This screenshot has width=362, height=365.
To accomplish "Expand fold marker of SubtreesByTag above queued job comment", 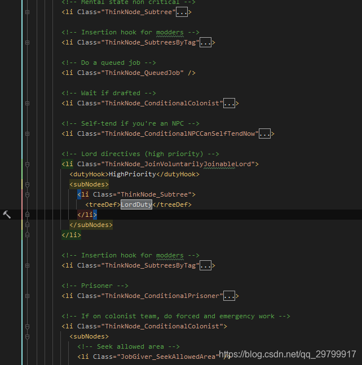I will coord(27,43).
